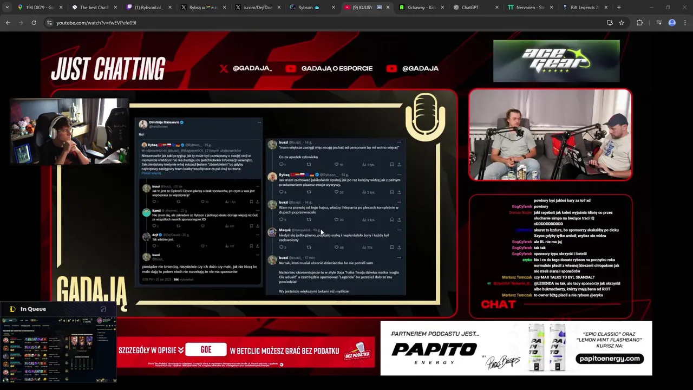Close the Nervarien tab

point(551,8)
